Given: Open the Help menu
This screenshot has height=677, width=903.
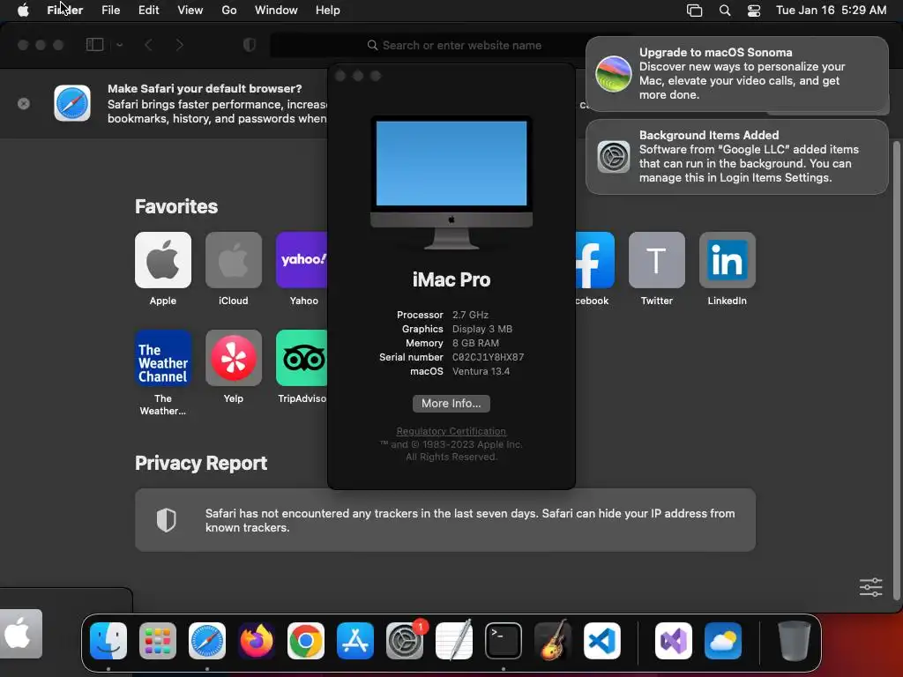Looking at the screenshot, I should coord(328,11).
